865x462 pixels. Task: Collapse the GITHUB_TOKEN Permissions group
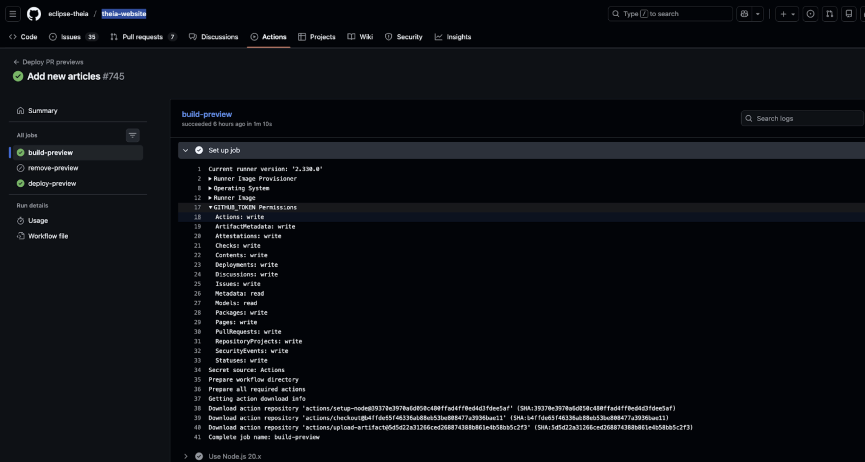click(210, 207)
